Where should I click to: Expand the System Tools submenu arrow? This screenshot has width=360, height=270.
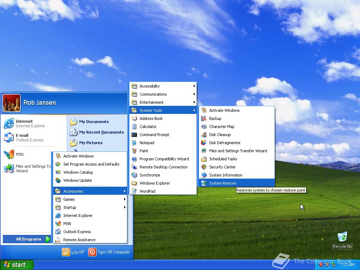click(194, 110)
